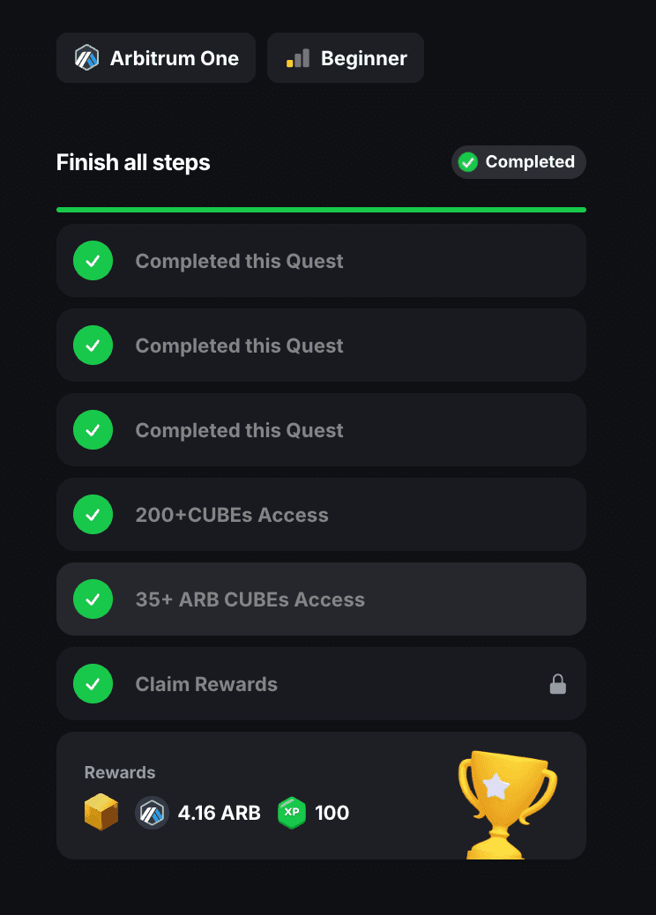Click the green XP badge icon
The height and width of the screenshot is (915, 656).
coord(292,813)
